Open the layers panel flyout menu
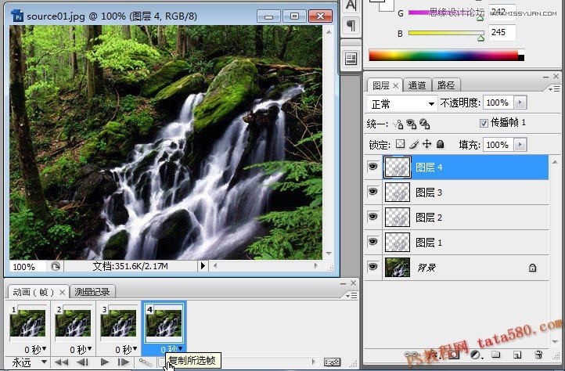Viewport: 565px width, 371px height. coord(554,88)
